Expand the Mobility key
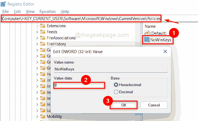The height and width of the screenshot is (121, 198). pos(37,117)
